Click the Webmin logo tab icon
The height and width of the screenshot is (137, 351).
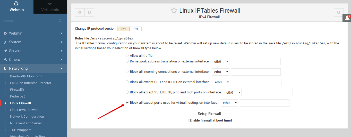tap(16, 4)
